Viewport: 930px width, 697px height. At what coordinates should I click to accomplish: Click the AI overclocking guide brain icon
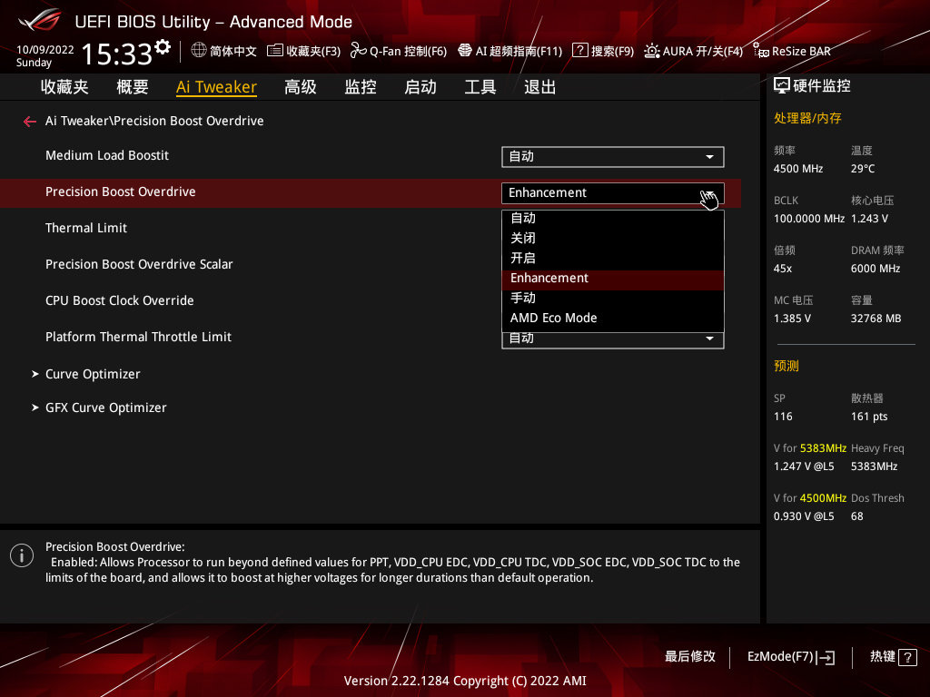[465, 51]
